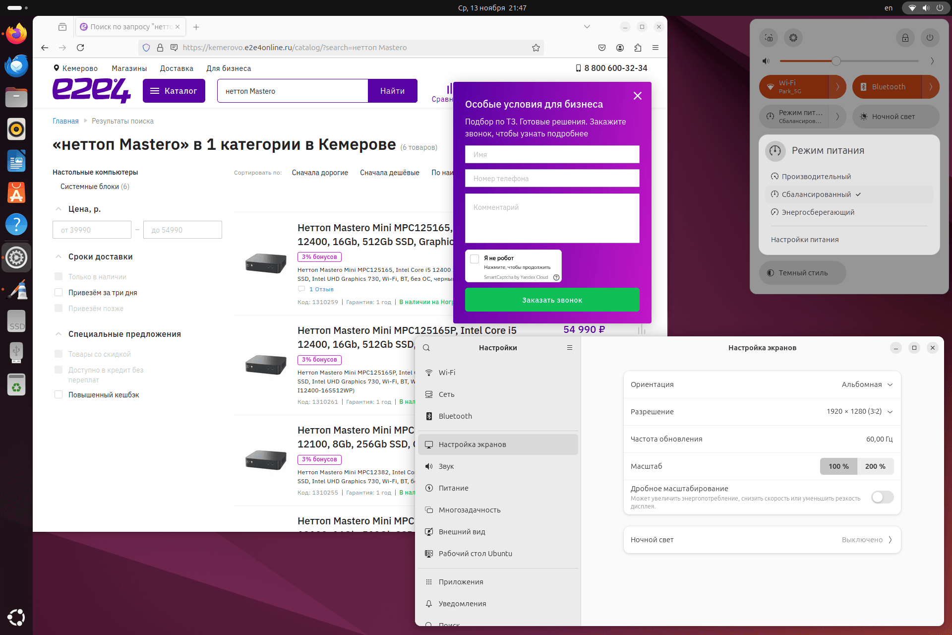Image resolution: width=952 pixels, height=635 pixels.
Task: Reload the page in Firefox
Action: click(80, 48)
